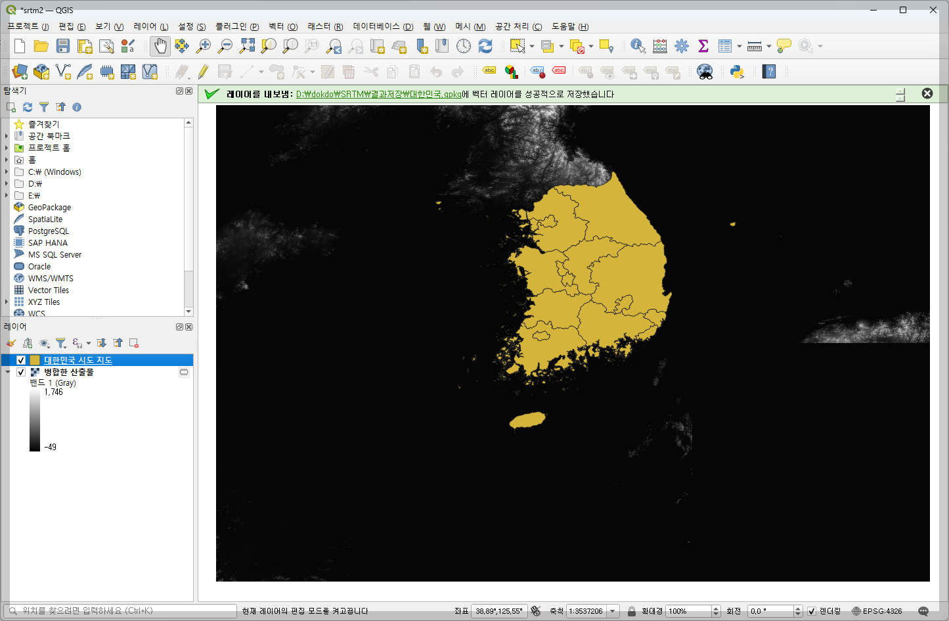This screenshot has height=621, width=949.
Task: Open the temporal controller clock icon
Action: pos(464,46)
